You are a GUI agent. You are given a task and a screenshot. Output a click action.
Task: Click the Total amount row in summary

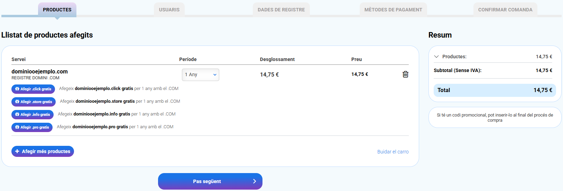click(x=495, y=90)
